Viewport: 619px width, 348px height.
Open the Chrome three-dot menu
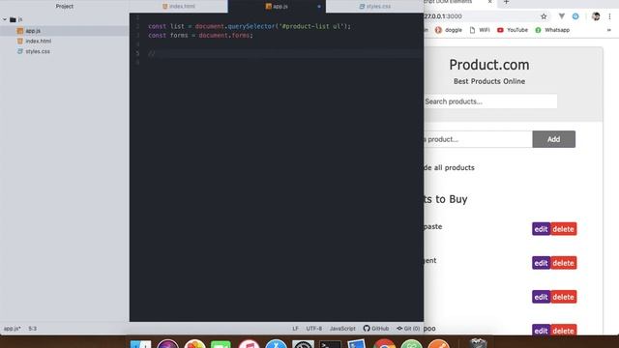(x=609, y=16)
